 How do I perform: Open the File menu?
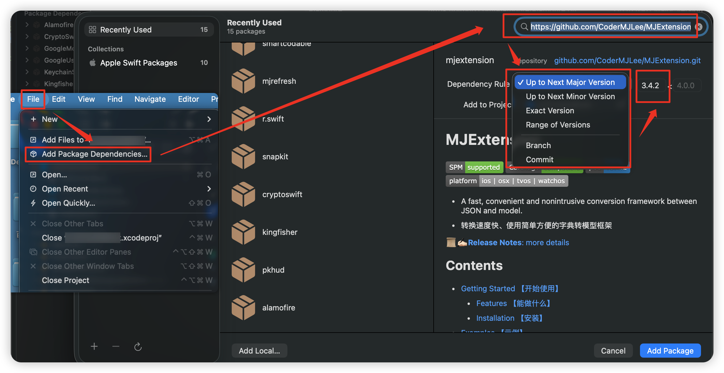[x=33, y=99]
